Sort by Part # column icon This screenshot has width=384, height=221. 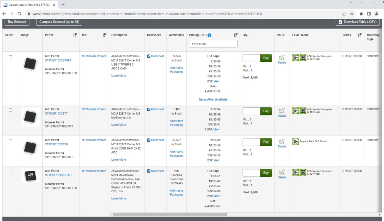coord(75,35)
